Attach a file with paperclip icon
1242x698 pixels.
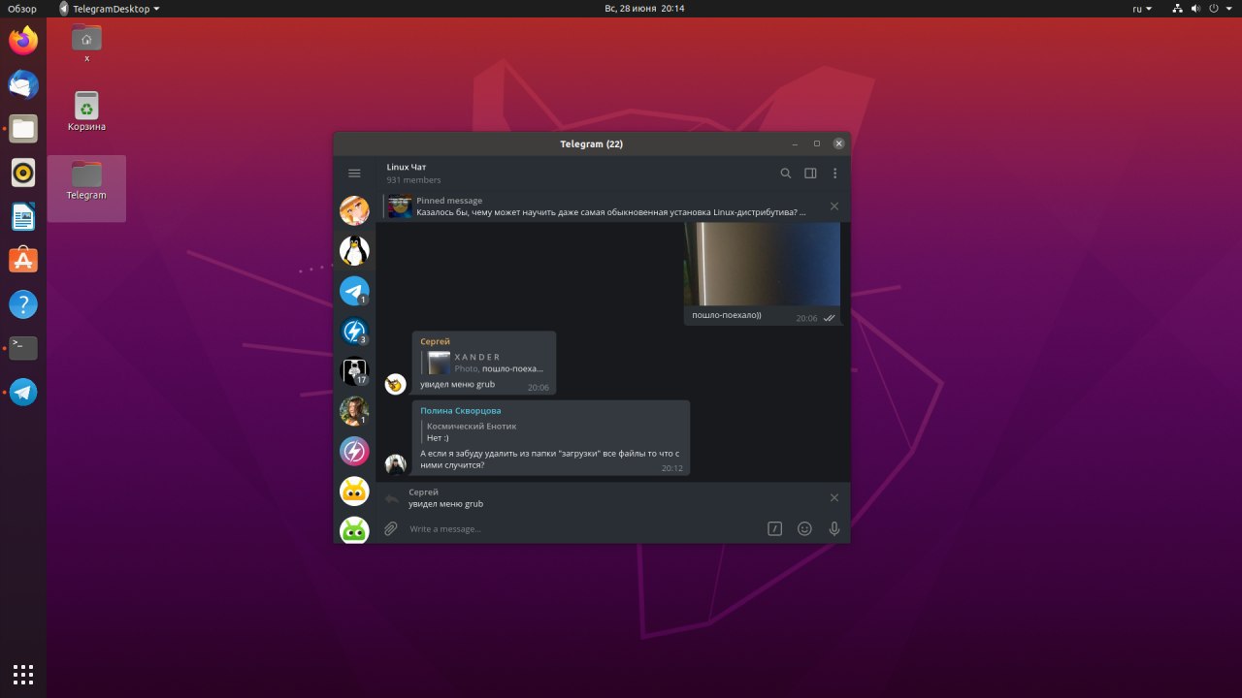click(390, 529)
